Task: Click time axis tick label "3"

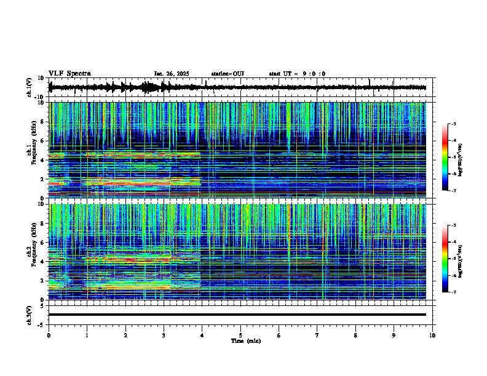Action: coord(164,335)
